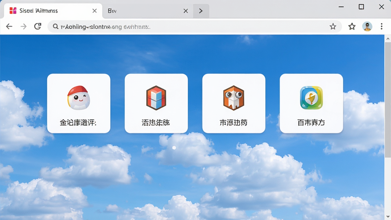Image resolution: width=391 pixels, height=220 pixels.
Task: Open the bookmarks star beside the profile avatar
Action: pos(352,26)
